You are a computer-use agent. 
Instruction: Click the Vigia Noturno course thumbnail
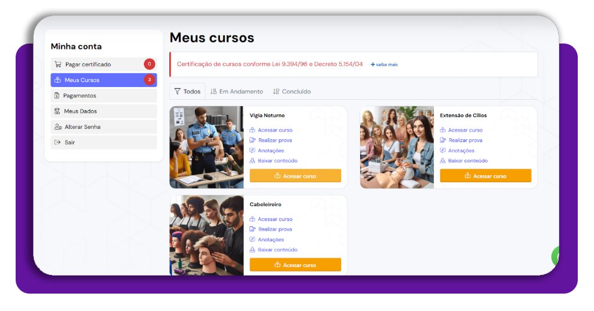pos(207,147)
